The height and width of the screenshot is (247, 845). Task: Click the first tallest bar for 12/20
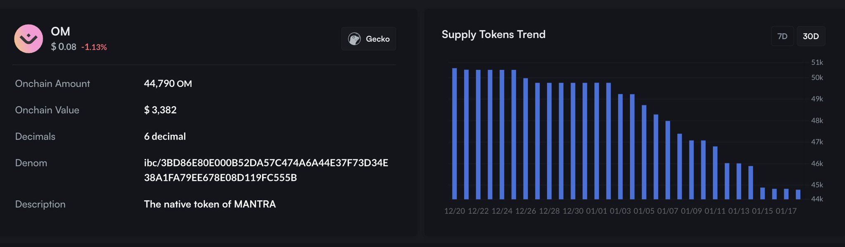point(454,133)
